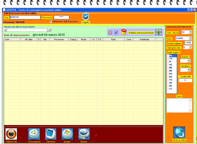Click Users list scroll-down arrow
The width and height of the screenshot is (197, 144).
tap(190, 111)
